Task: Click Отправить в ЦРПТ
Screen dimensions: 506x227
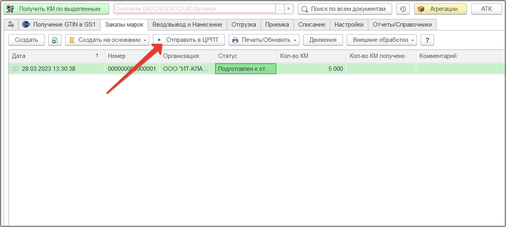Action: point(189,40)
